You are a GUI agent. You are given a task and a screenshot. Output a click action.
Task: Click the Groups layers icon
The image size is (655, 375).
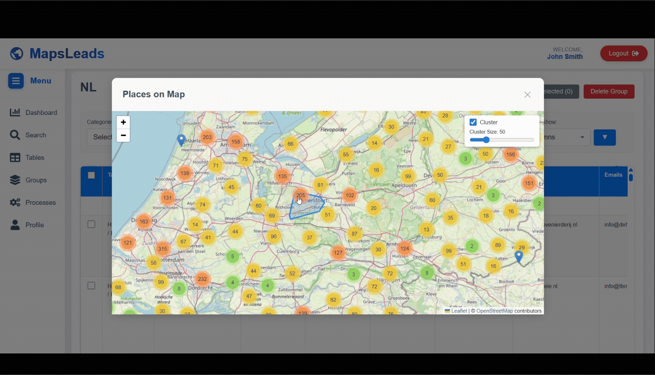pos(15,180)
